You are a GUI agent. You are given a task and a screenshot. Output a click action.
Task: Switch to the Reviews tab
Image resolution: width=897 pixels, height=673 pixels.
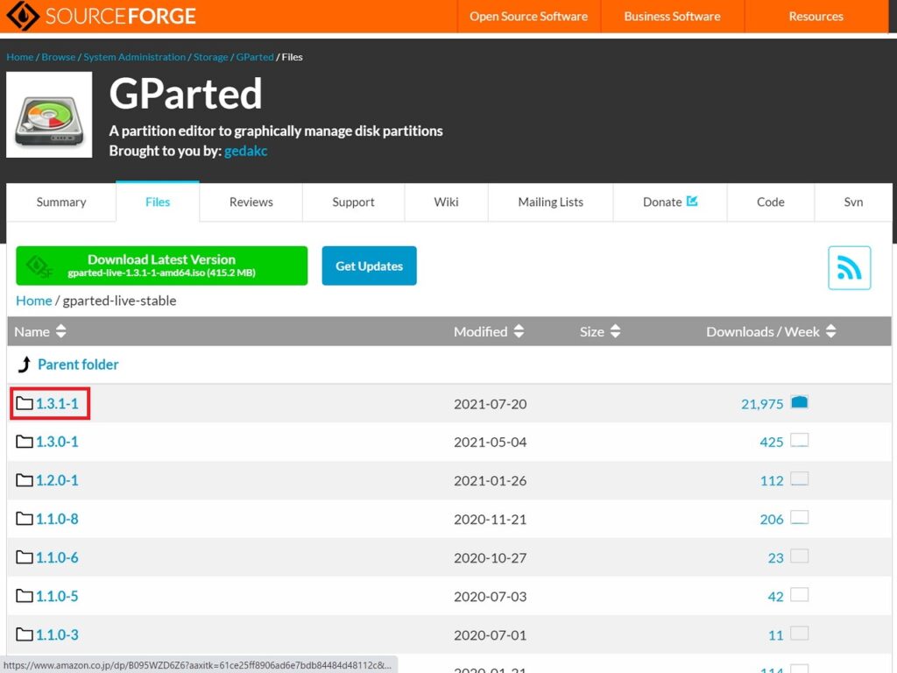point(251,202)
